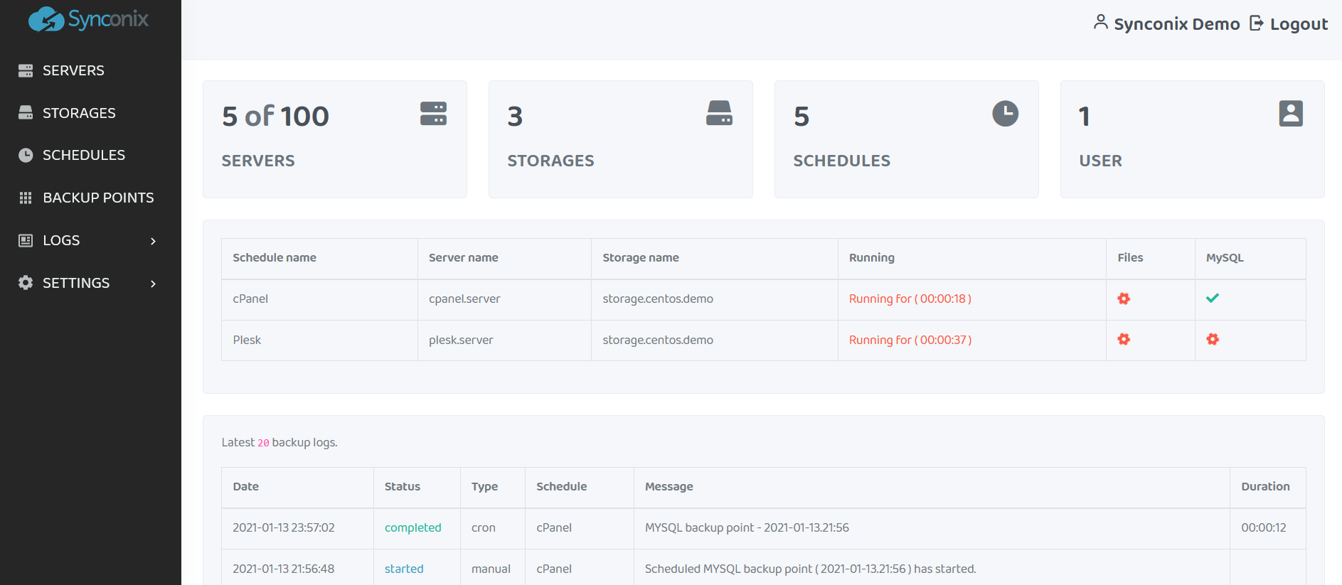Click the MySQL gear icon for Plesk row
Screen dimensions: 1342x585
click(x=1213, y=340)
